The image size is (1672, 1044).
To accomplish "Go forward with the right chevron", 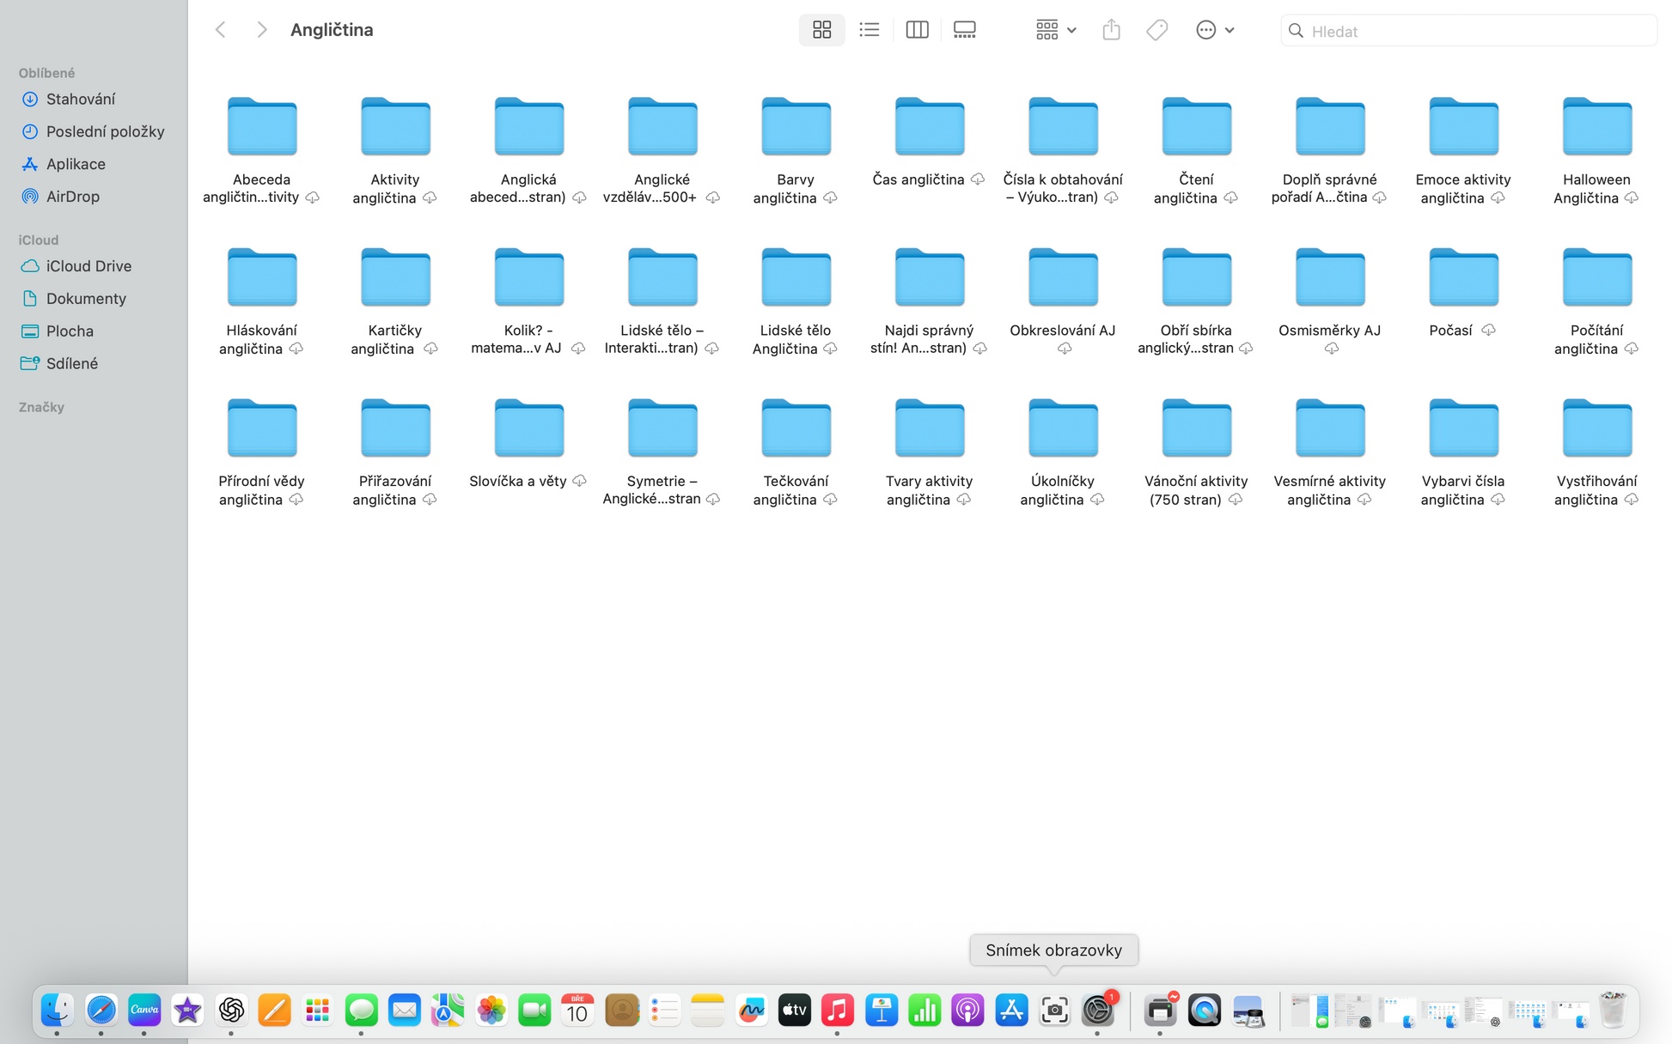I will click(x=262, y=30).
